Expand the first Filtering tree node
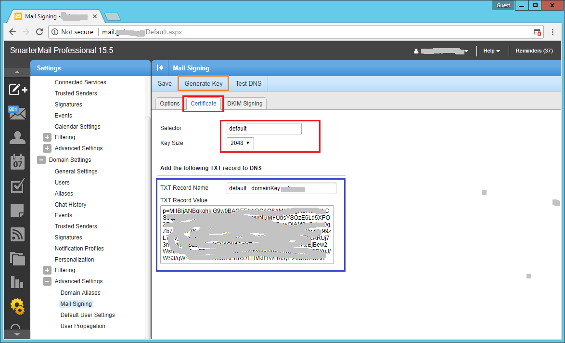The width and height of the screenshot is (565, 343). pyautogui.click(x=47, y=137)
